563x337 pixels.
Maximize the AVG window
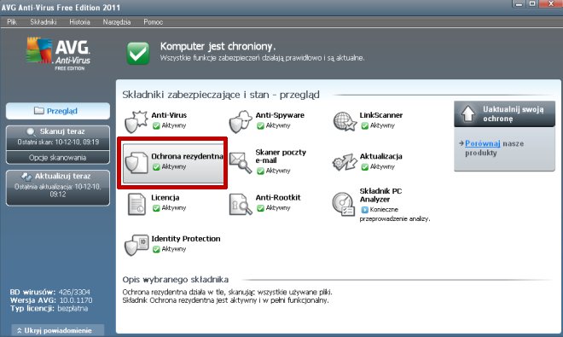coord(532,4)
